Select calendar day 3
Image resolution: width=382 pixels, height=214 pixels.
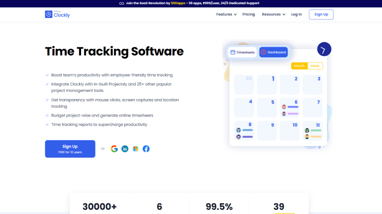312,85
